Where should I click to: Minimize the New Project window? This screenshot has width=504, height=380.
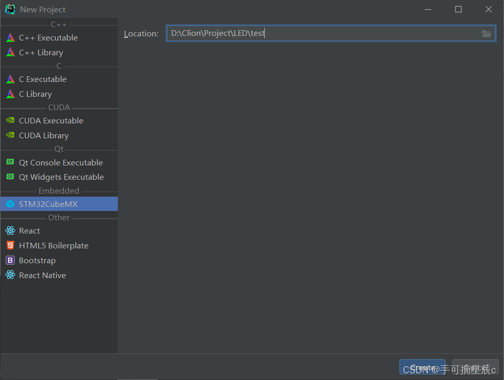[x=428, y=9]
